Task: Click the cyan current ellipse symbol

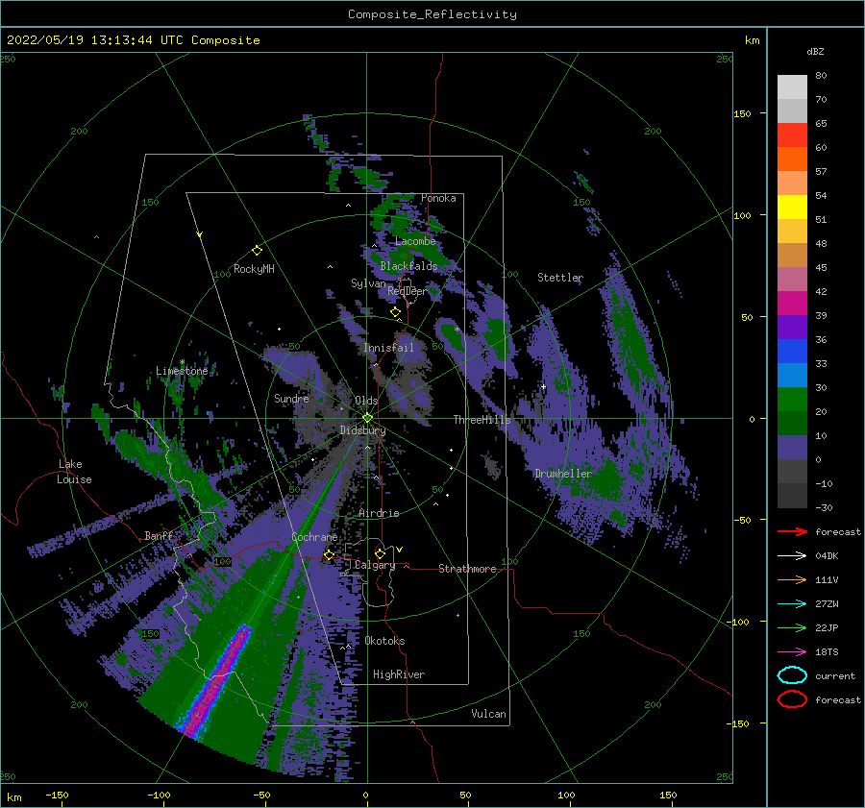Action: [x=792, y=675]
